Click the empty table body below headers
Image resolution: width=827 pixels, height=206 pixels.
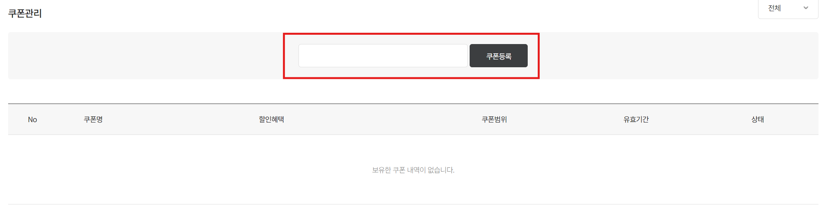(x=413, y=169)
